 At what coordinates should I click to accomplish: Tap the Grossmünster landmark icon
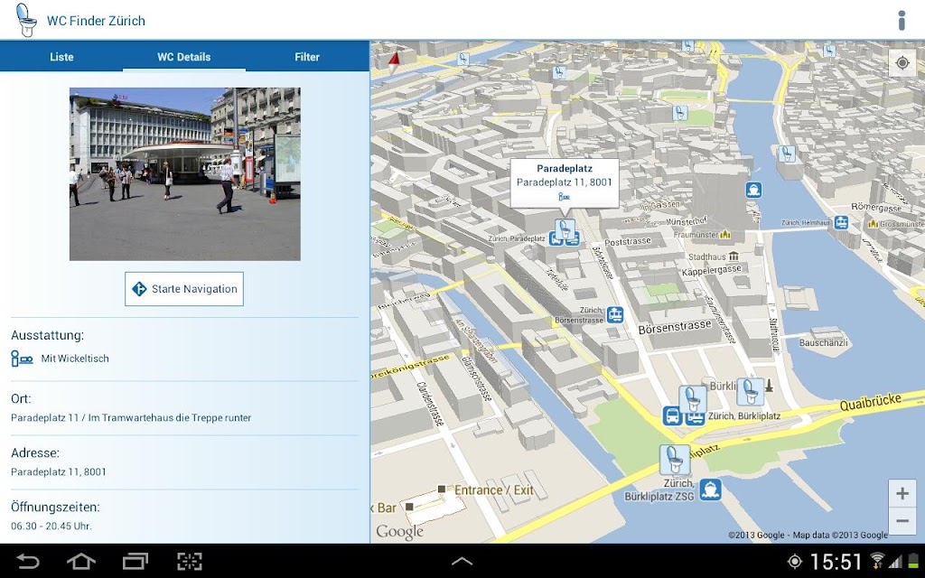click(x=874, y=224)
